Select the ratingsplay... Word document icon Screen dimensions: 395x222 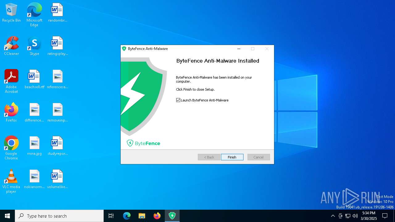click(x=57, y=46)
